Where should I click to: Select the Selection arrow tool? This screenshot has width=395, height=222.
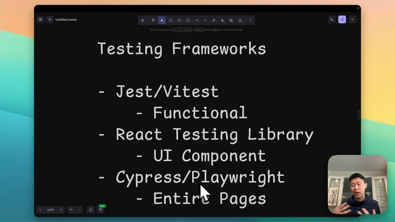point(162,20)
